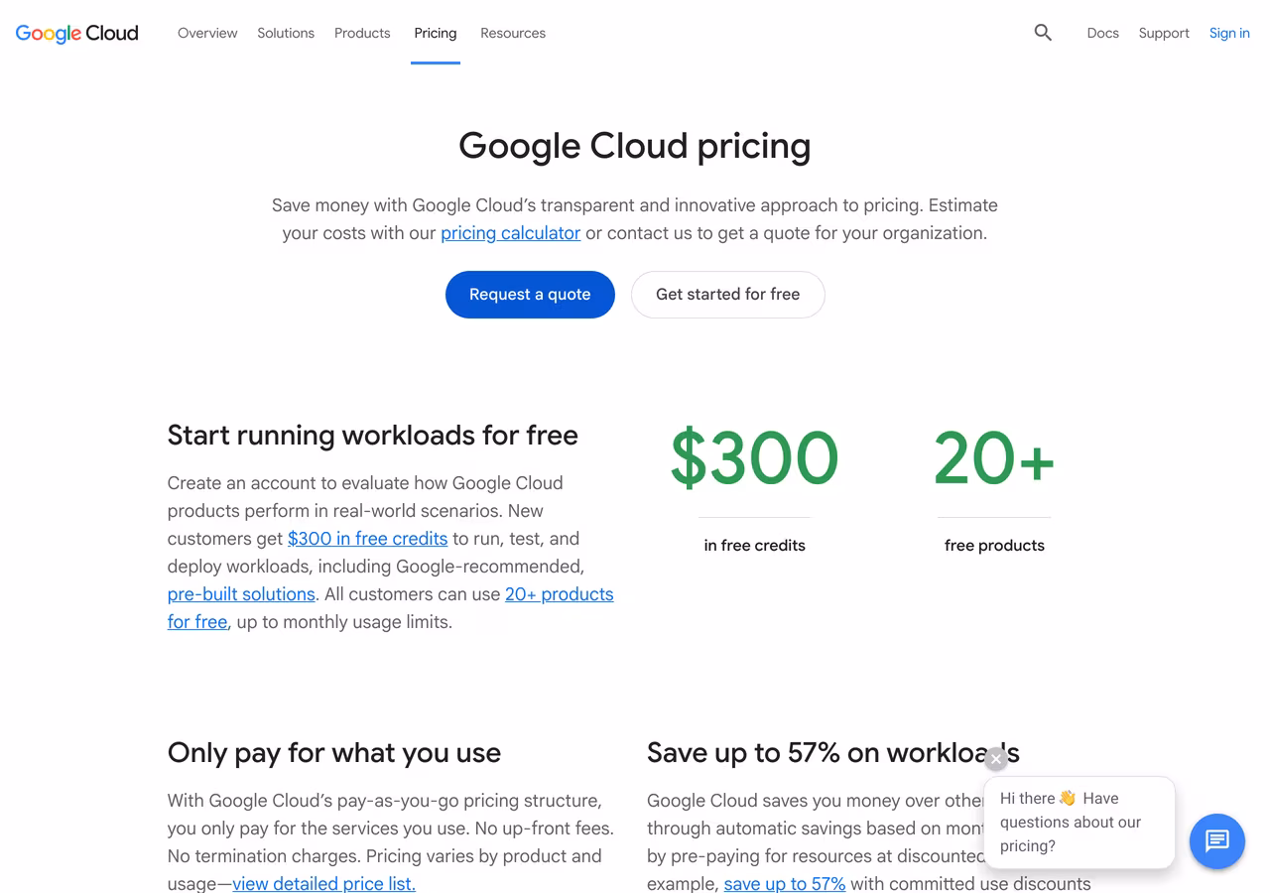The height and width of the screenshot is (893, 1270).
Task: Click the 'free products' caption
Action: [x=994, y=545]
